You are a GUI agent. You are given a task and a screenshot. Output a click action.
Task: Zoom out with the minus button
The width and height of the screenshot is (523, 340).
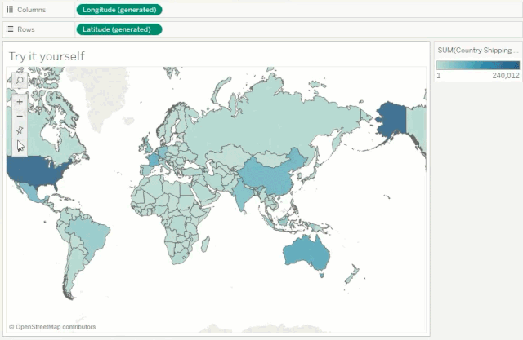20,116
